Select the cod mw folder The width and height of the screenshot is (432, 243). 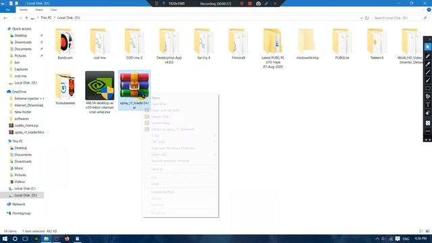tap(100, 44)
